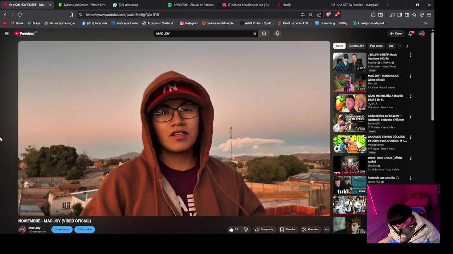This screenshot has width=453, height=254.
Task: Open a new browser tab
Action: point(387,5)
